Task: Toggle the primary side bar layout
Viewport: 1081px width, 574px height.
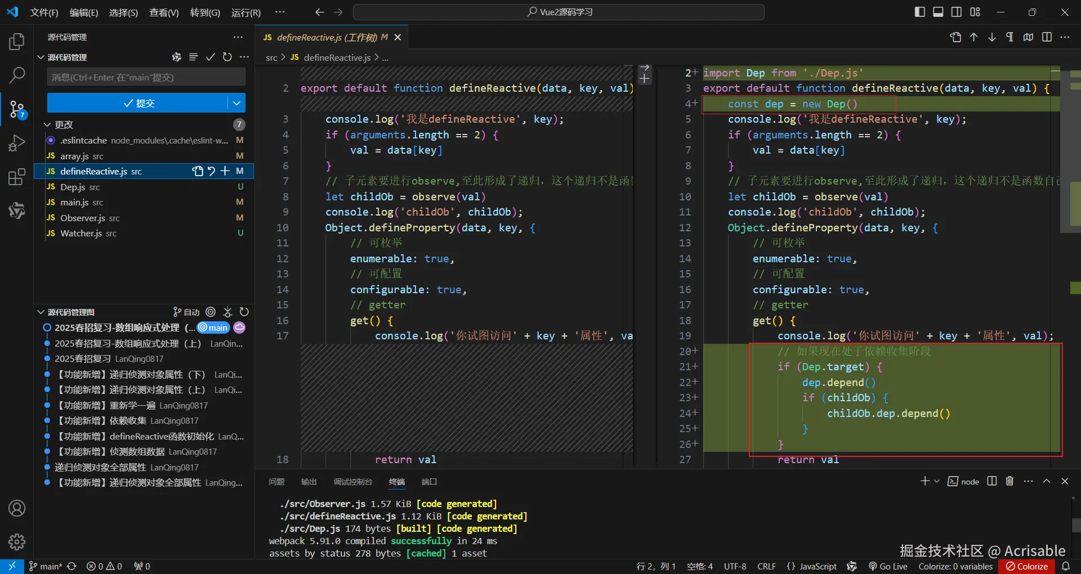Action: click(919, 12)
